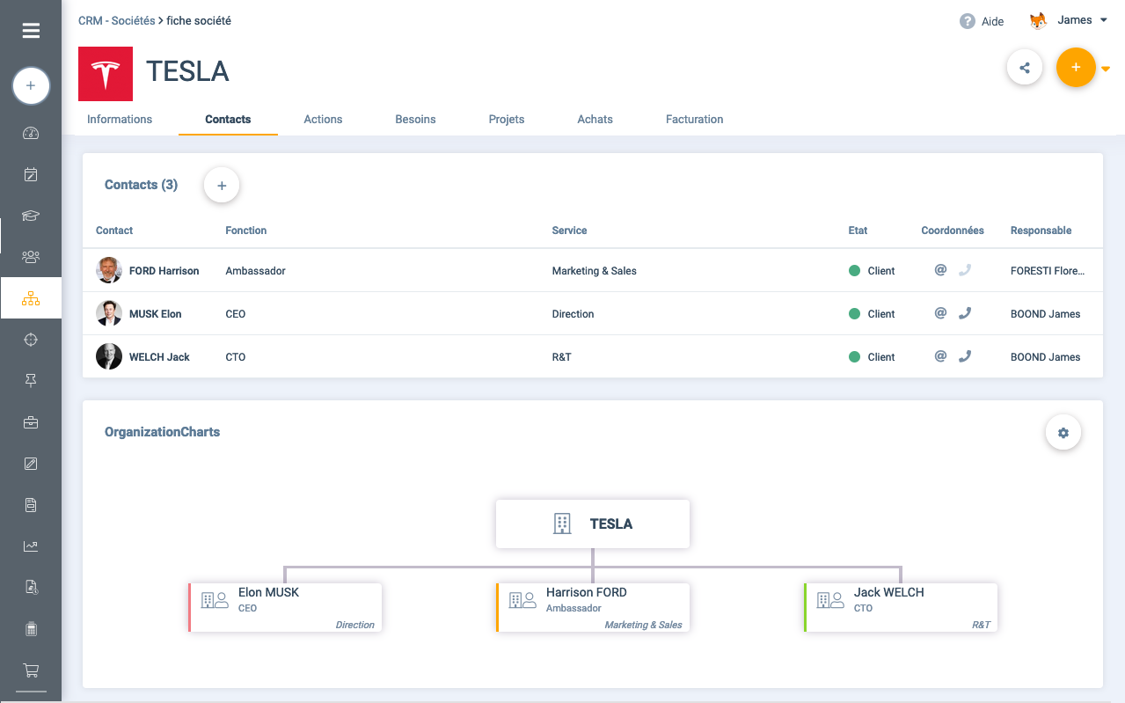Select Harrison FORD card in org chart
The width and height of the screenshot is (1125, 703).
[x=593, y=607]
